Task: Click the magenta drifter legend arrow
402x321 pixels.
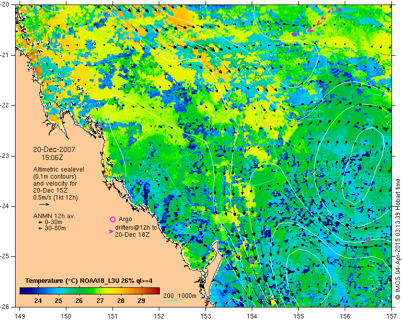Action: click(111, 231)
